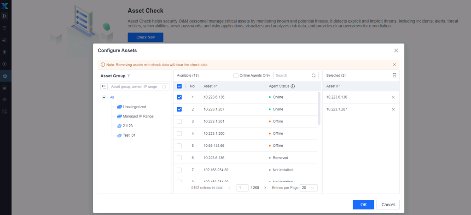Click the sidebar icon below the hamburger menu
The image size is (471, 215).
point(5,40)
